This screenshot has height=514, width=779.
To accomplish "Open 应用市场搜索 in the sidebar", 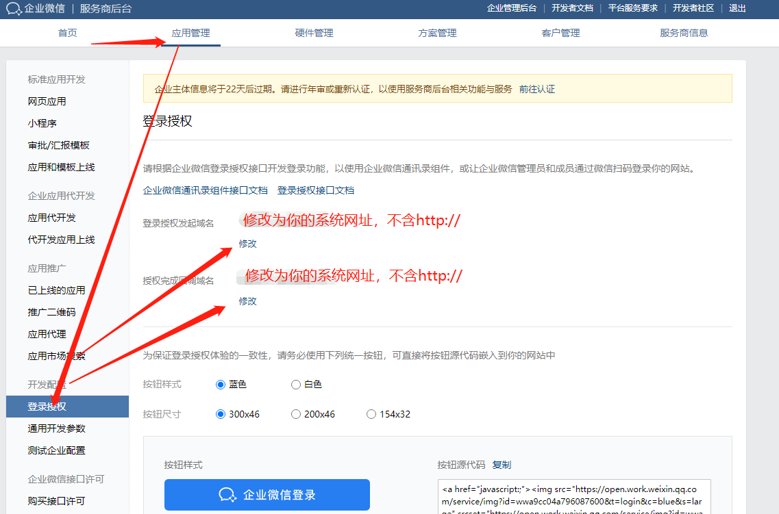I will [x=57, y=356].
